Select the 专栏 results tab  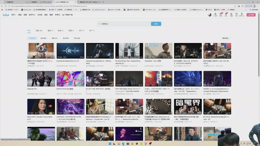pyautogui.click(x=82, y=30)
